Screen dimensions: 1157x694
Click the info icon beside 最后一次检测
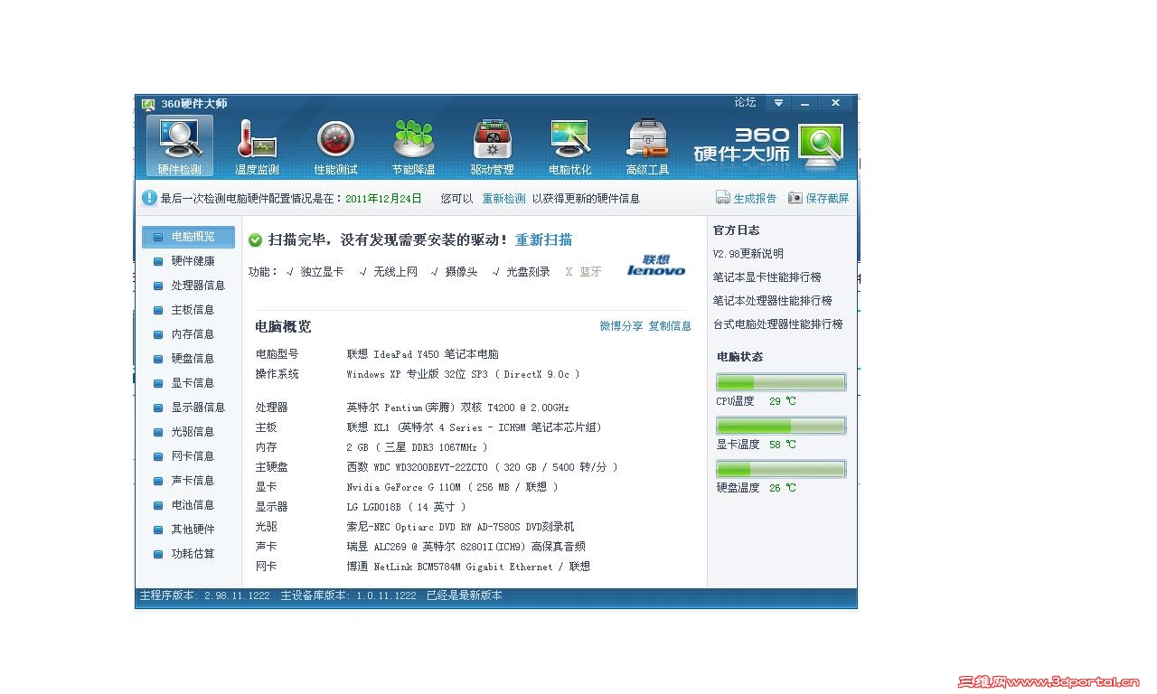[x=149, y=198]
